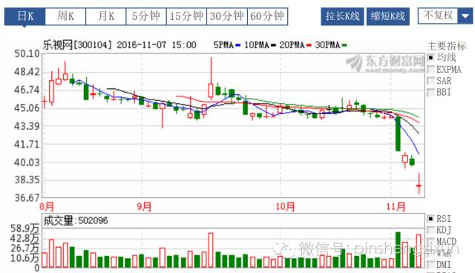Click the 11月 axis label
Image resolution: width=475 pixels, height=273 pixels.
click(x=396, y=207)
